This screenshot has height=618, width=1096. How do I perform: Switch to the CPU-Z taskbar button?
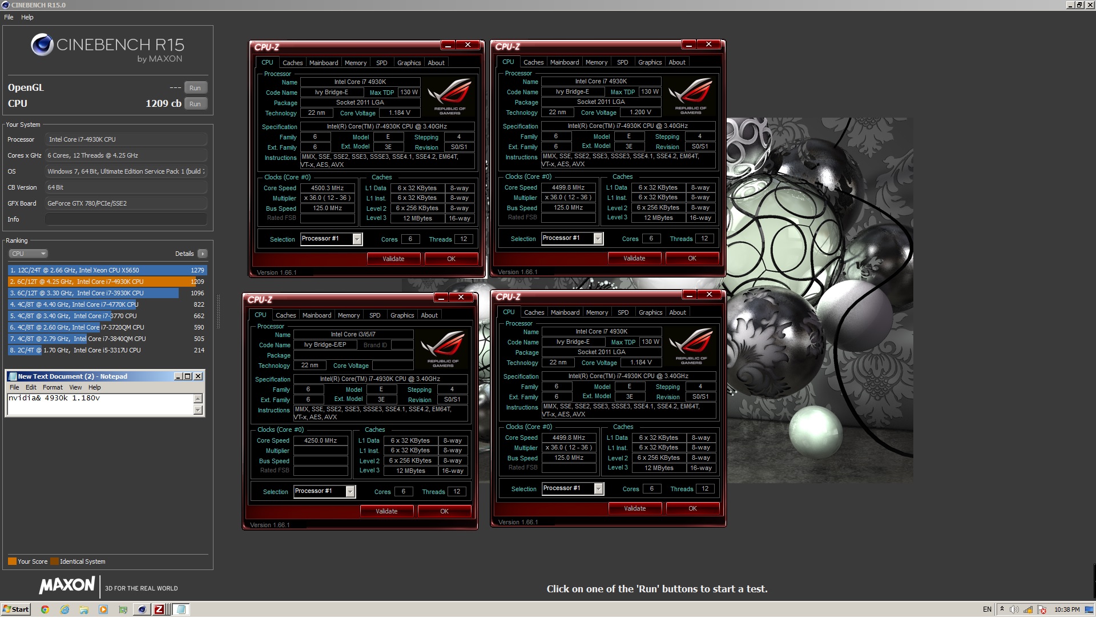click(160, 610)
